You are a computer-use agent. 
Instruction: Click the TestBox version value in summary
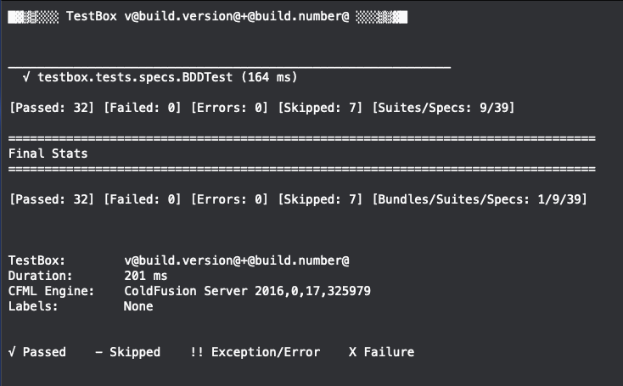click(x=237, y=260)
